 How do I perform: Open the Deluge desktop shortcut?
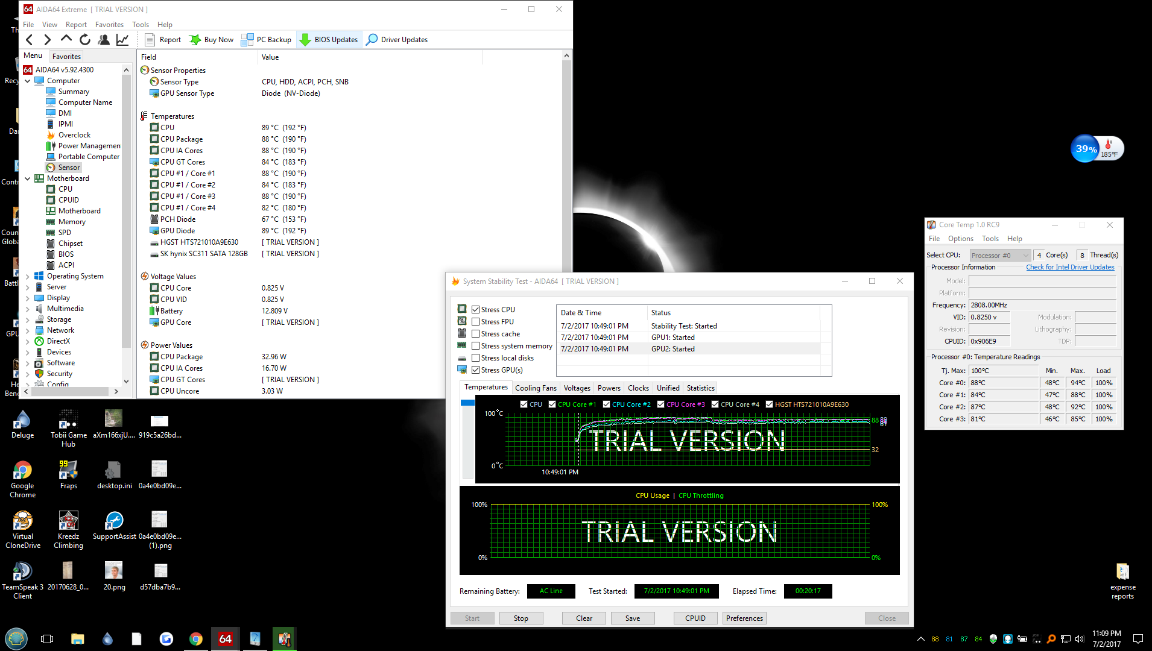tap(23, 424)
